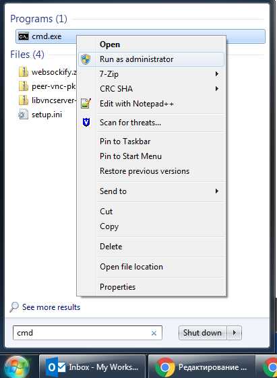Viewport: 277px width, 378px height.
Task: Click the setup.ini file icon
Action: (23, 115)
